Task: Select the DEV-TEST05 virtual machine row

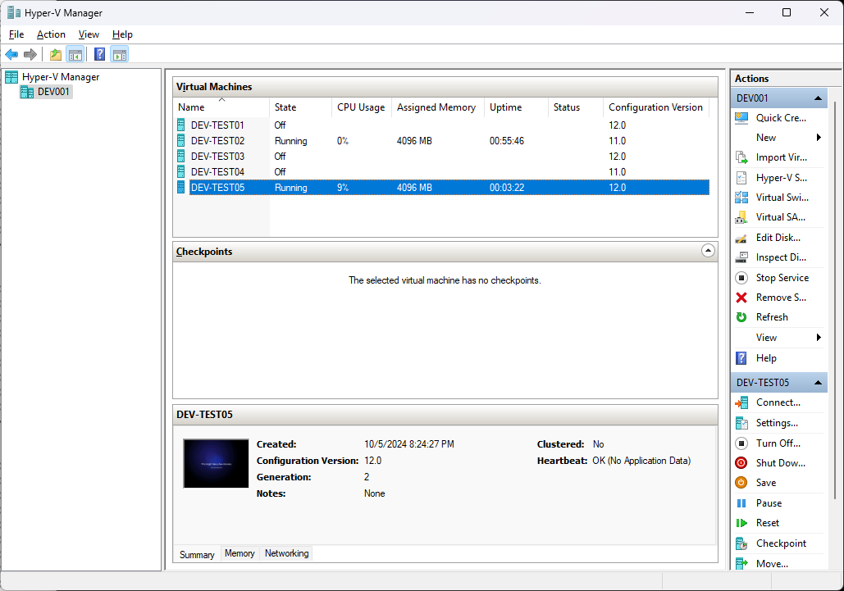Action: tap(442, 188)
